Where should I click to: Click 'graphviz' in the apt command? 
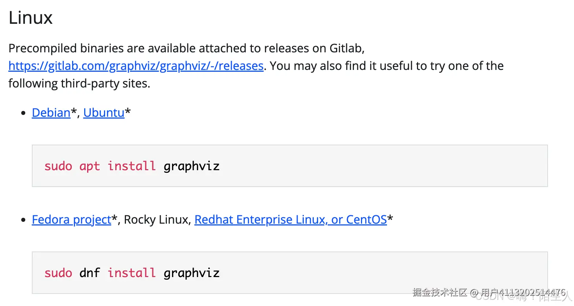(x=191, y=166)
